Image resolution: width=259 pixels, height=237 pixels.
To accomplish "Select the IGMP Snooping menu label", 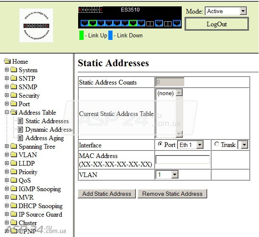I will click(39, 189).
